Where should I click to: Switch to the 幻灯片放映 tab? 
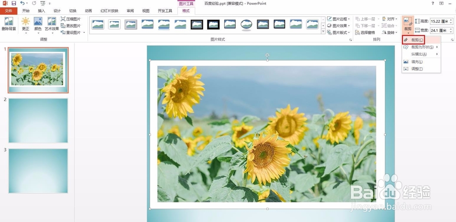[x=109, y=11]
